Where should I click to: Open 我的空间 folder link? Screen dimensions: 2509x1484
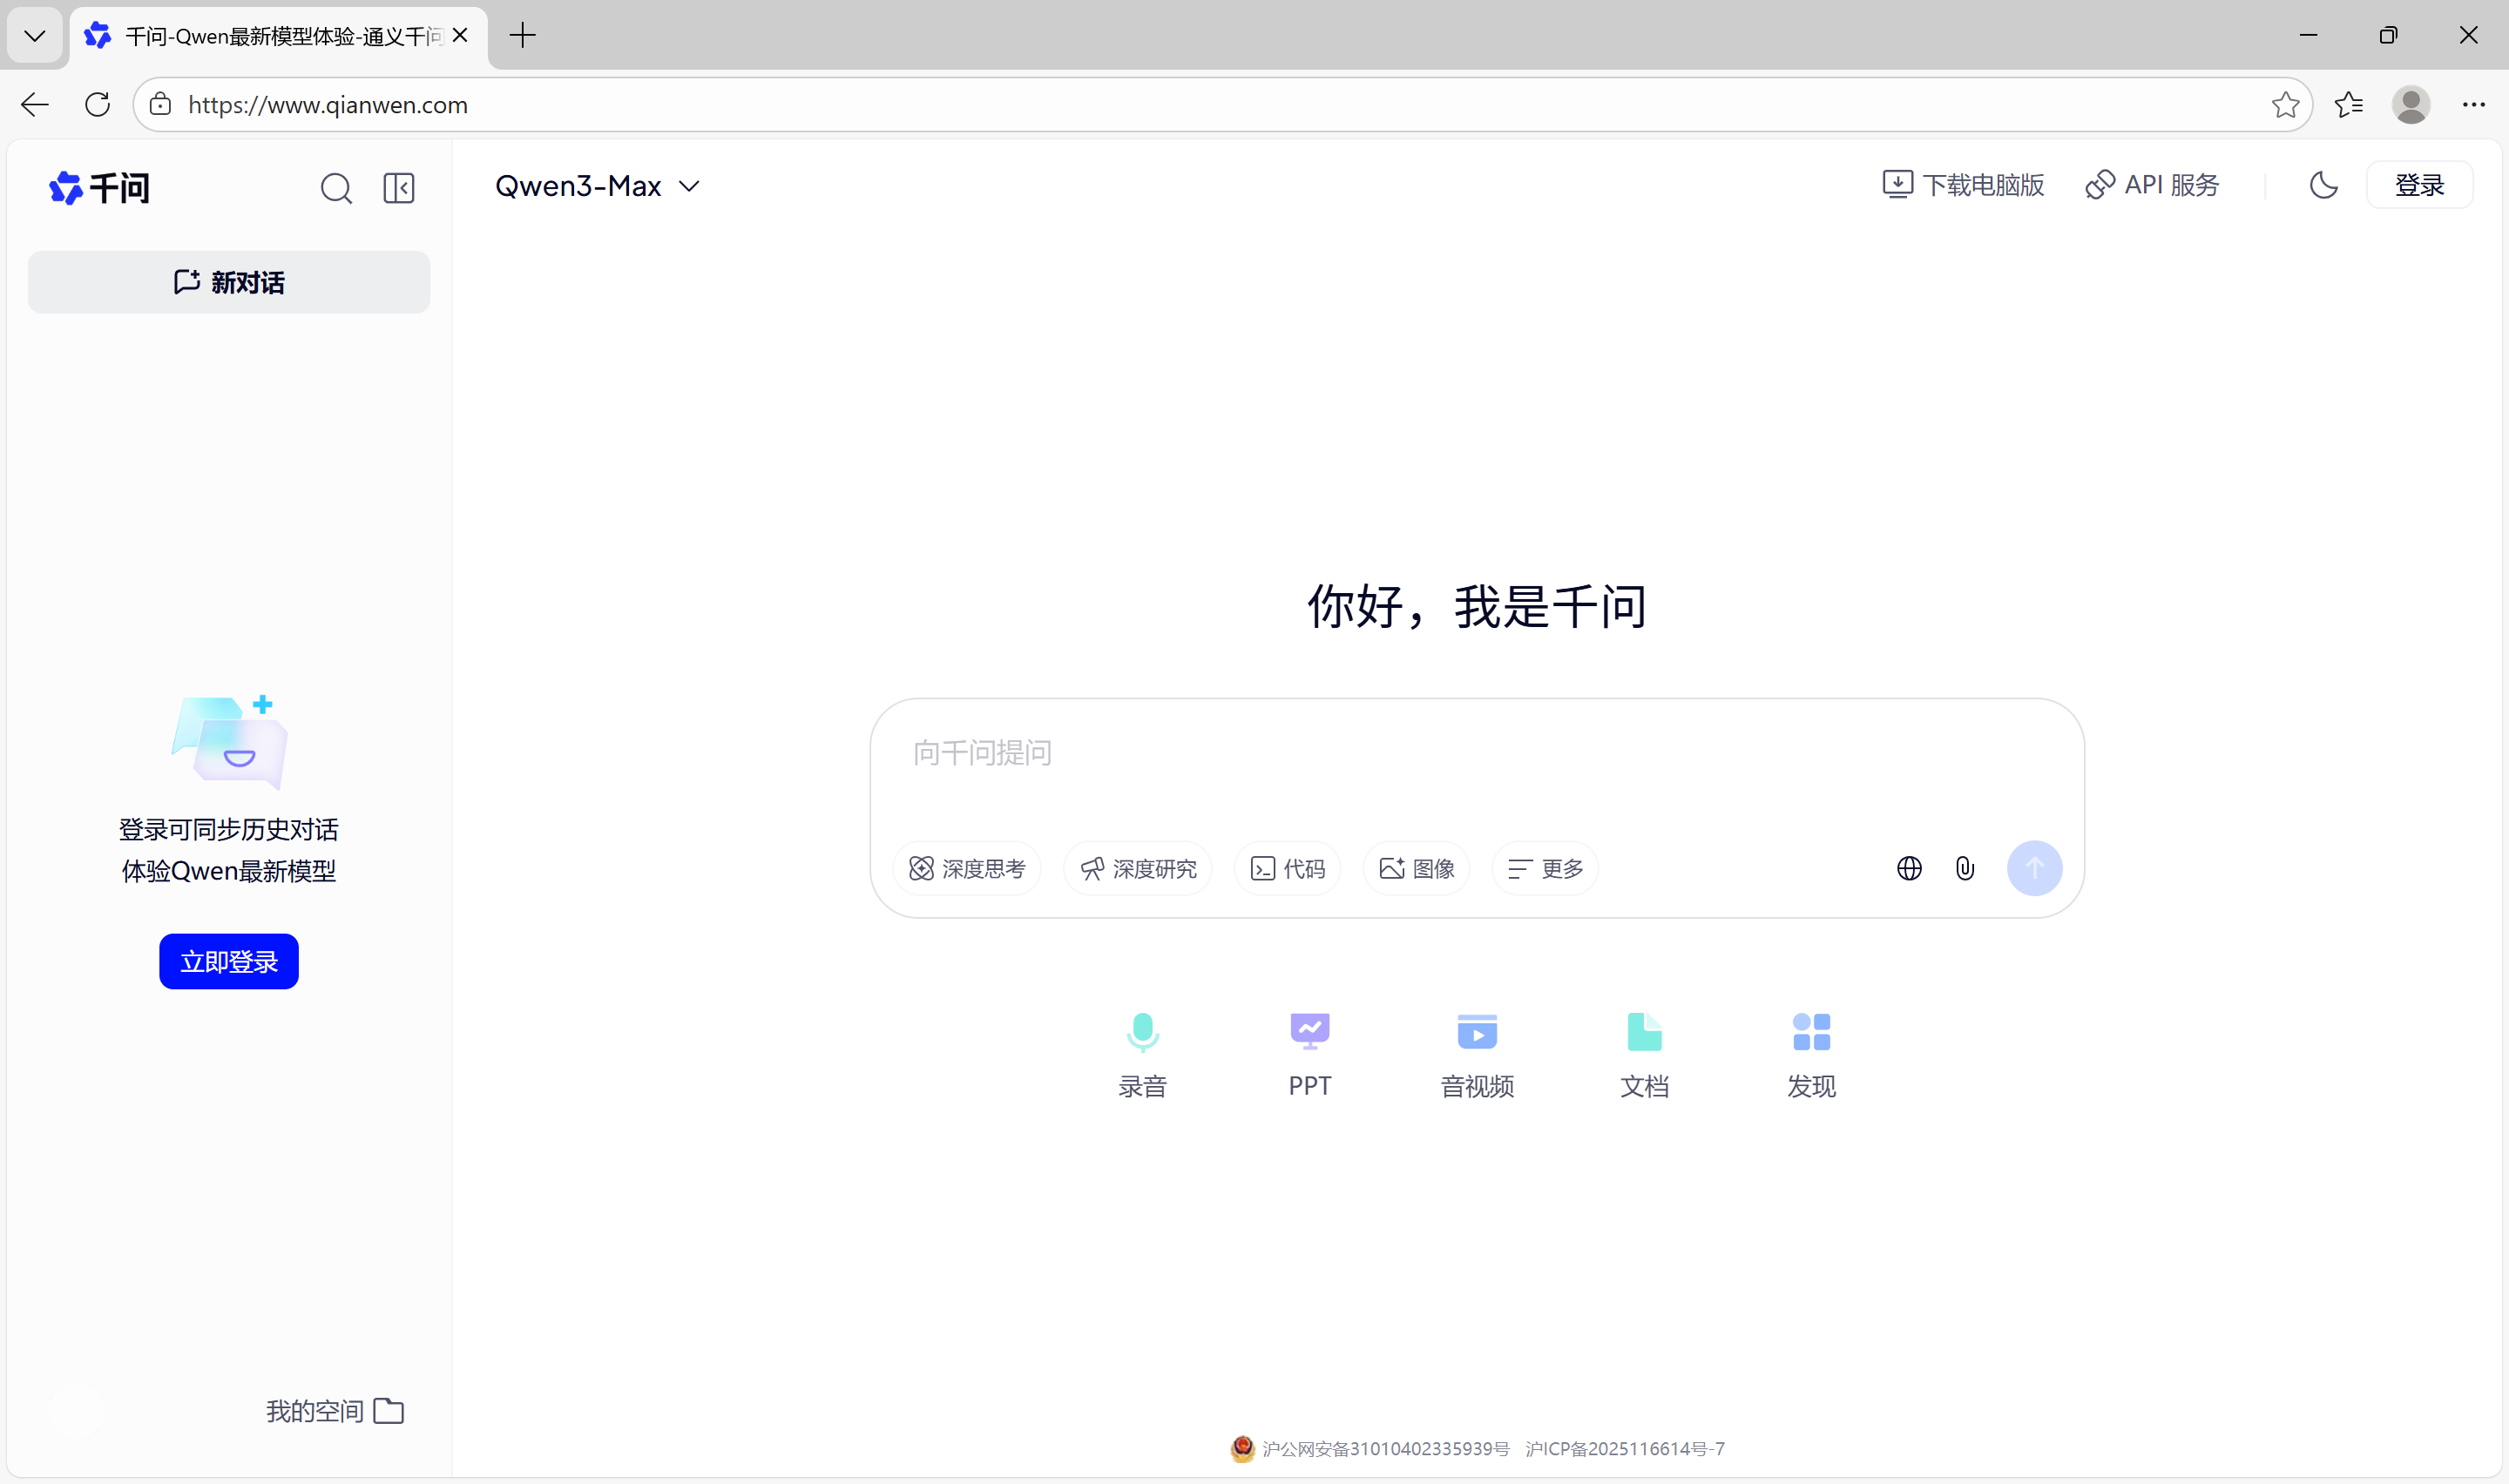click(x=335, y=1410)
